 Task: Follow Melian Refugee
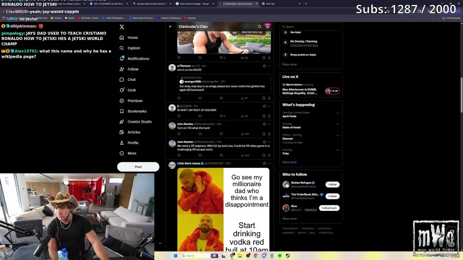[x=332, y=185]
